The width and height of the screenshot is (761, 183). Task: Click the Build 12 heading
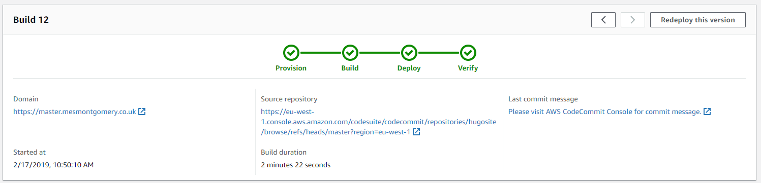click(31, 20)
